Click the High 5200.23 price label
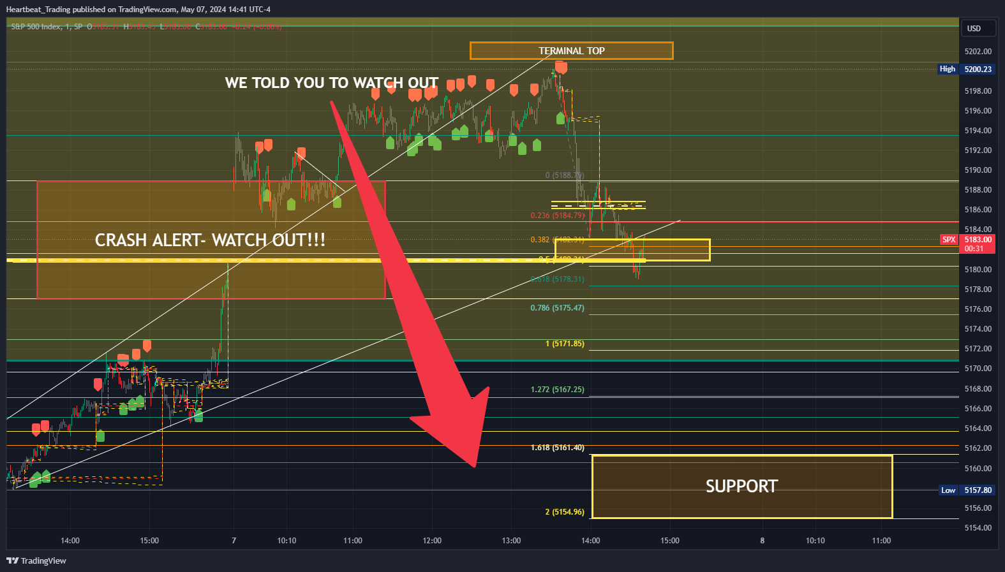The width and height of the screenshot is (1005, 572). (967, 69)
